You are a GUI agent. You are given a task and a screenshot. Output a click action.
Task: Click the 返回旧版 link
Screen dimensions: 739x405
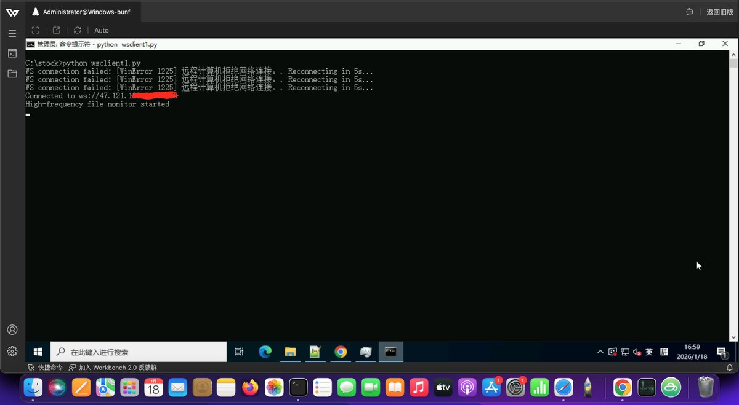pos(719,12)
